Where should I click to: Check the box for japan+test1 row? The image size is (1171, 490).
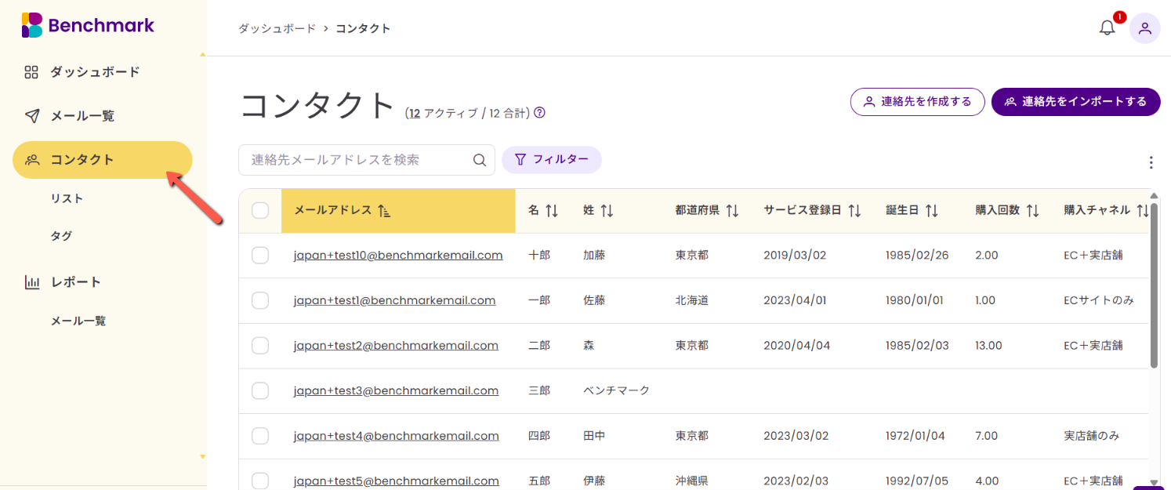pyautogui.click(x=260, y=300)
